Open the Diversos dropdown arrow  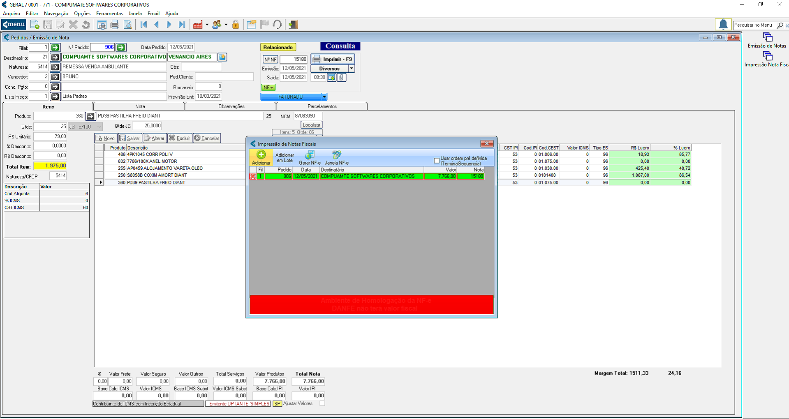352,69
